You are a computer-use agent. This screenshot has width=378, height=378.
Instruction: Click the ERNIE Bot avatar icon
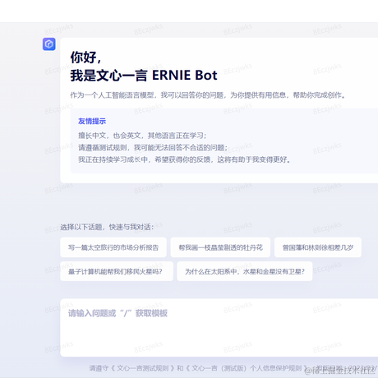pos(49,44)
